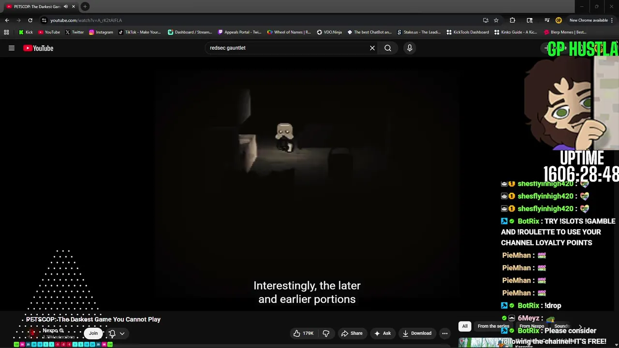Image resolution: width=619 pixels, height=348 pixels.
Task: Select the 'From the series' chip
Action: 493,326
